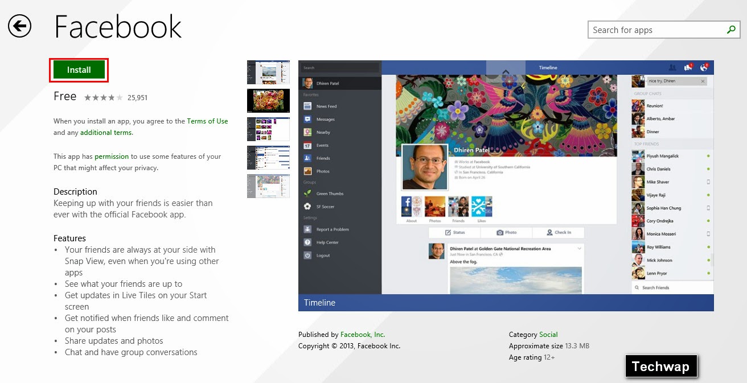The image size is (747, 383).
Task: Open the additional terms link
Action: 106,133
